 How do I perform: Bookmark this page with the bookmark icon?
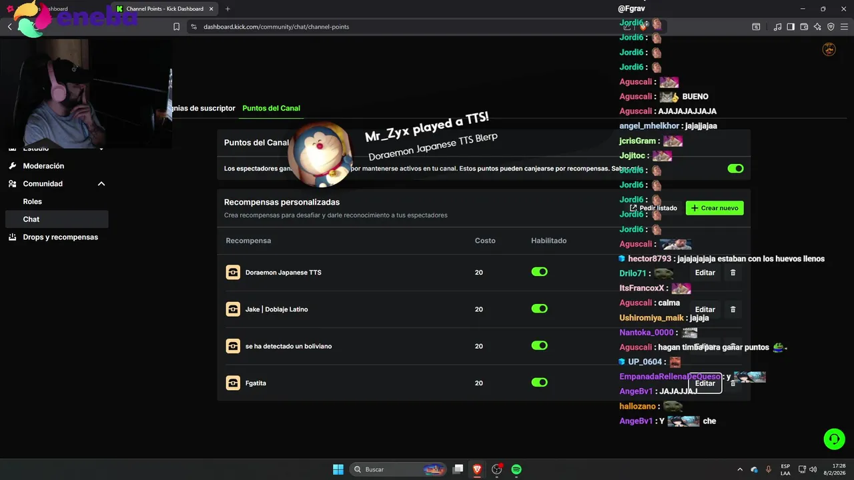tap(176, 27)
